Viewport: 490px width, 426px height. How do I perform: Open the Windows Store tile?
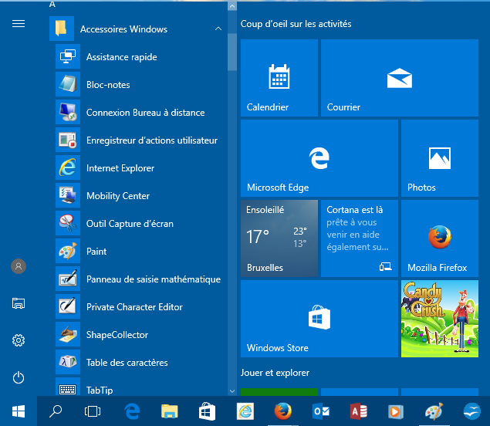click(x=319, y=319)
